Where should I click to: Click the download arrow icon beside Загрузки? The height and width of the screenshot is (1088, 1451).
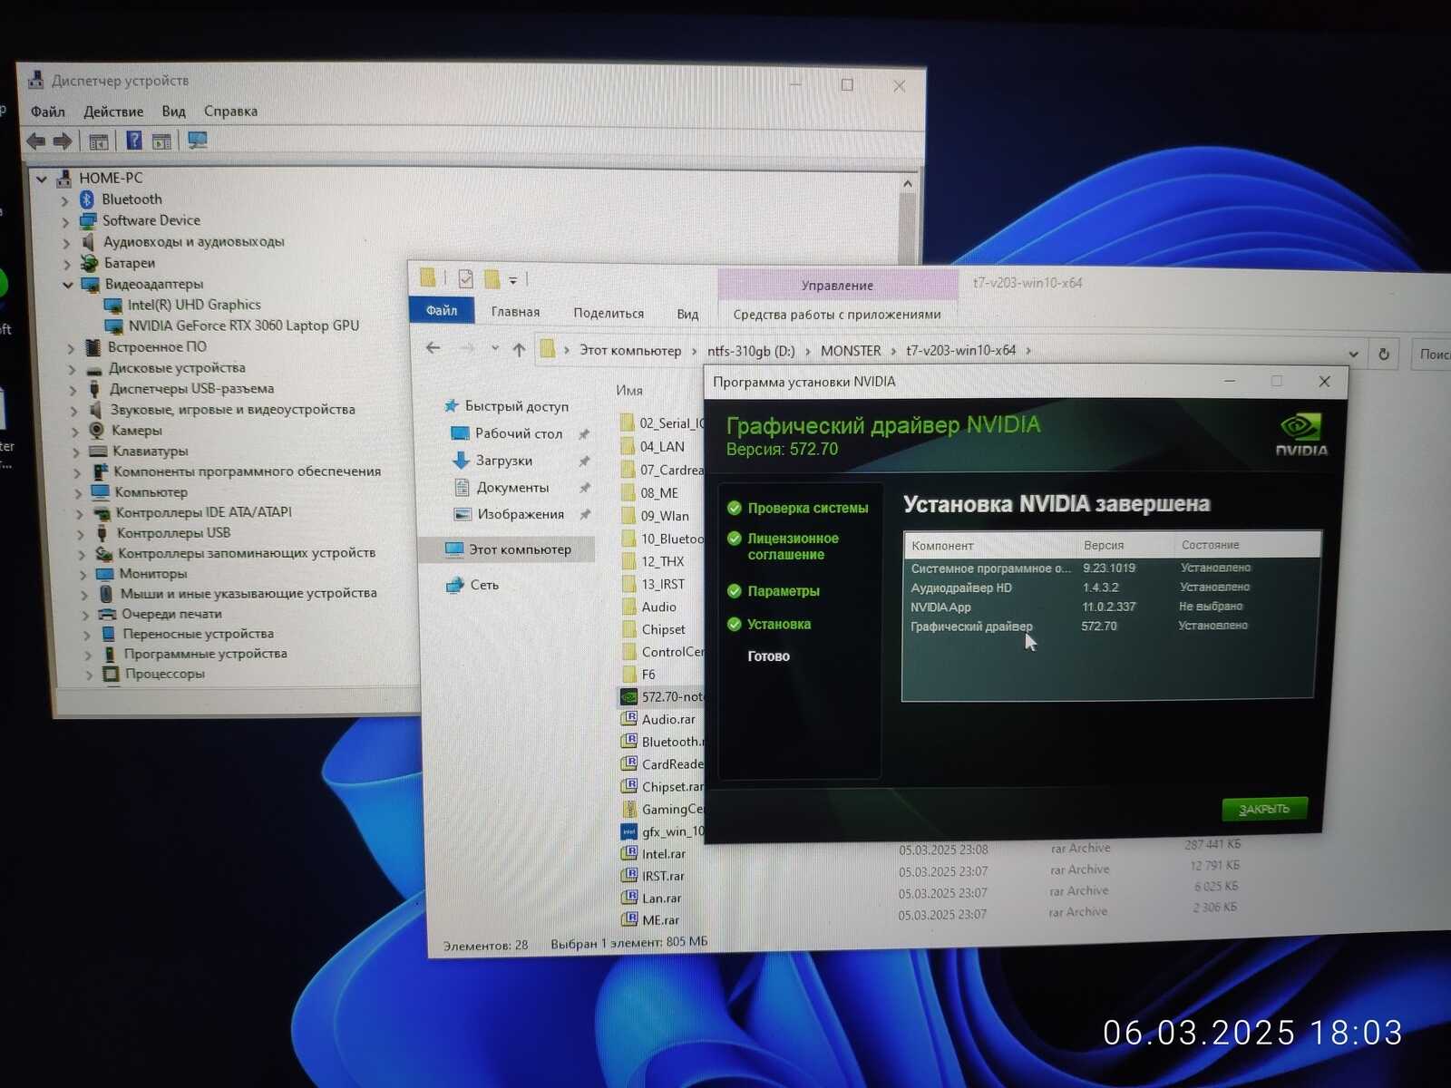click(x=461, y=461)
